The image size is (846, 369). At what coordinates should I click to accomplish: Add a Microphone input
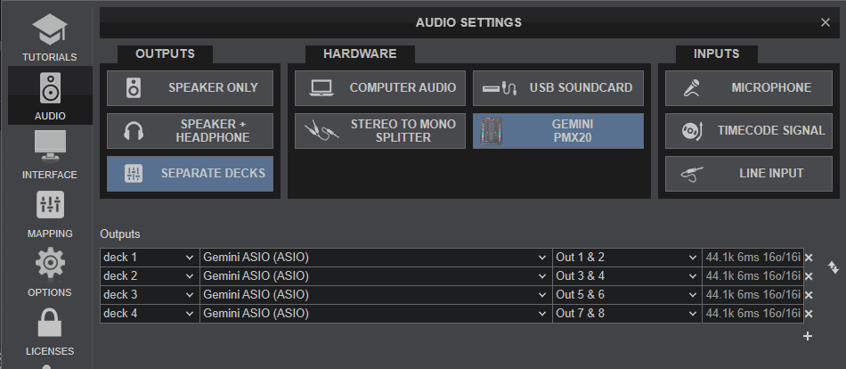748,88
